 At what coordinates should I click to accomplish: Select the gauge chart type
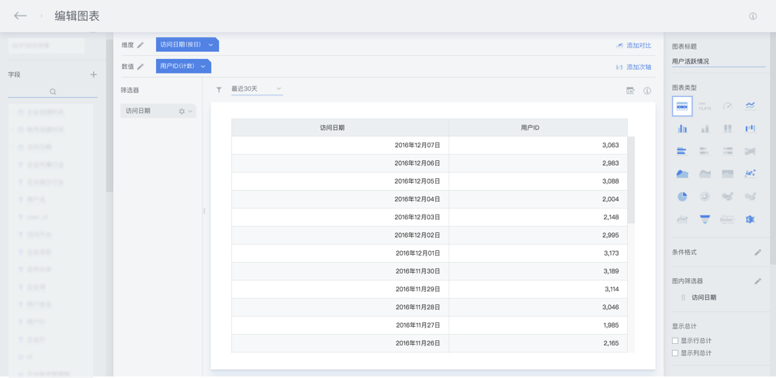(x=727, y=106)
